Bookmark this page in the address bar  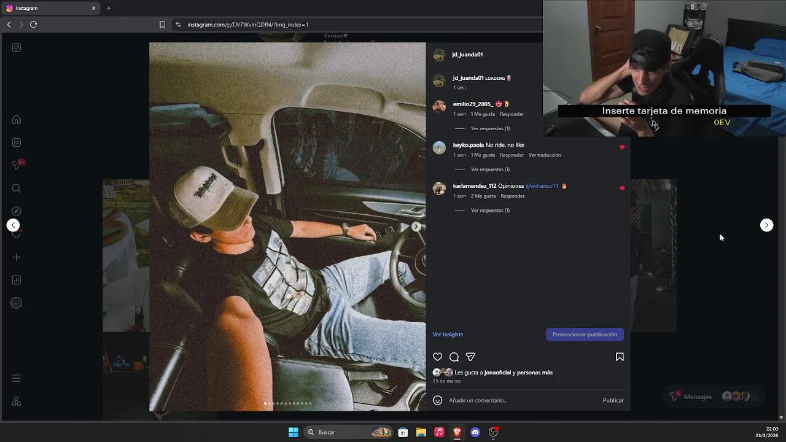[x=162, y=25]
